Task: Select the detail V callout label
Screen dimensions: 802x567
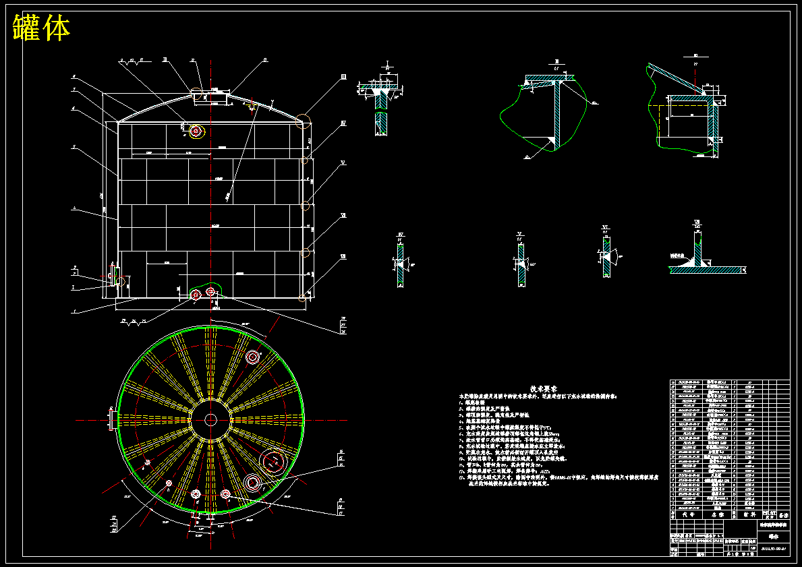Action: point(343,163)
